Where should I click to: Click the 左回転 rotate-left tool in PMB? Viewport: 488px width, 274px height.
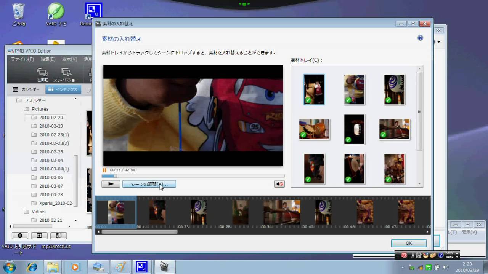click(x=42, y=75)
